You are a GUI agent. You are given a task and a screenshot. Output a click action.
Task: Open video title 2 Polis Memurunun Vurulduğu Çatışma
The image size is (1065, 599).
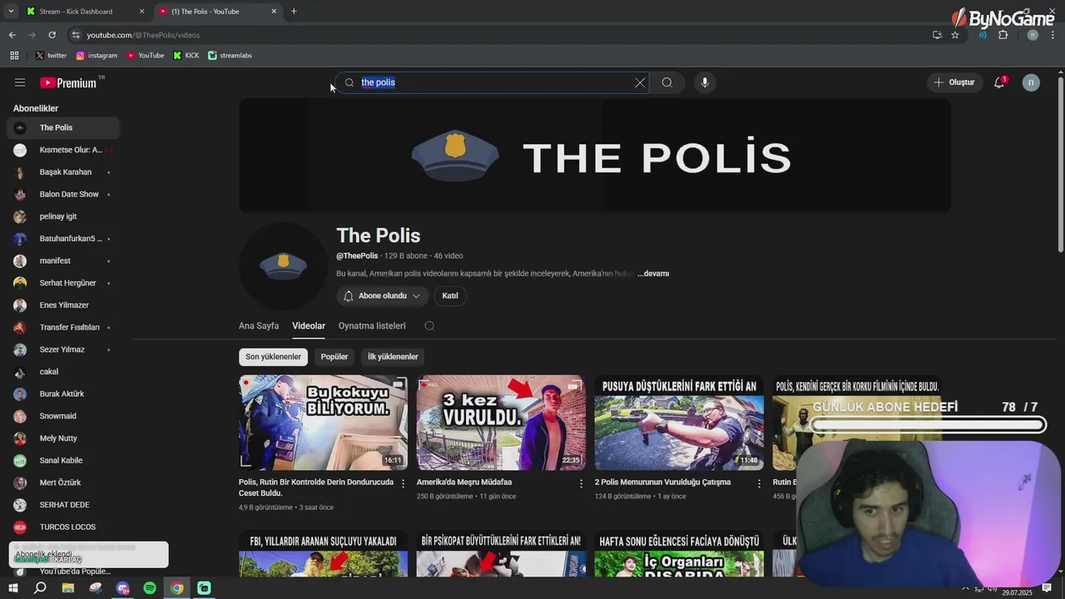663,483
